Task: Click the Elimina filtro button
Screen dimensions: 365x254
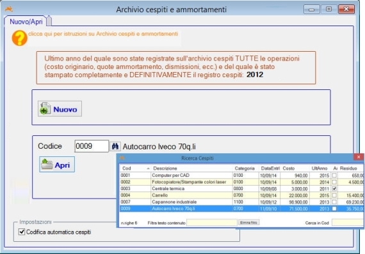Action: coord(248,223)
